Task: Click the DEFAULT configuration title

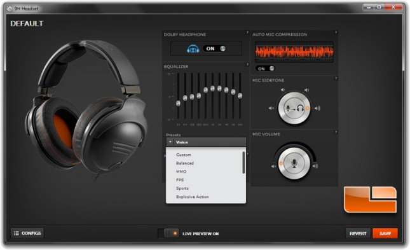Action: (x=27, y=24)
